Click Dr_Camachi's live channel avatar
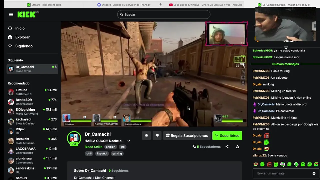Screen dimensions: 320x180 74,138
